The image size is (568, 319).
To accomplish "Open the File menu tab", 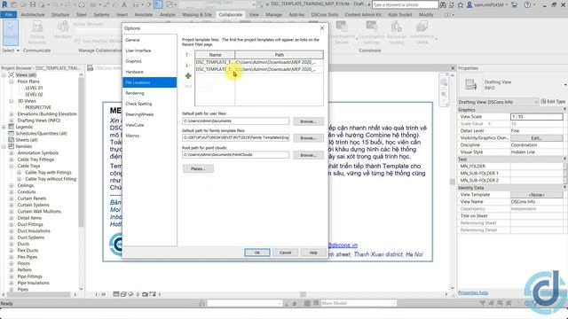I will (9, 14).
